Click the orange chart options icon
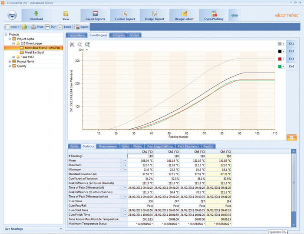The image size is (304, 234). pyautogui.click(x=291, y=138)
